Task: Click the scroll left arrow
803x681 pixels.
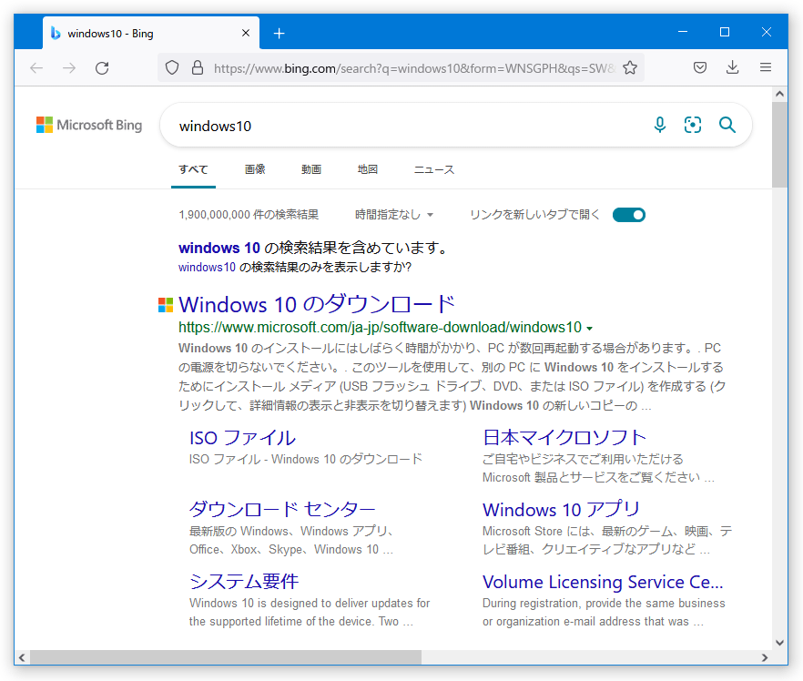Action: coord(22,657)
